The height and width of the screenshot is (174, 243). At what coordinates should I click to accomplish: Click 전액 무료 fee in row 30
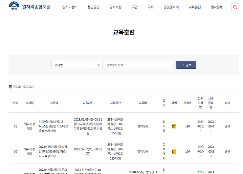click(x=143, y=152)
